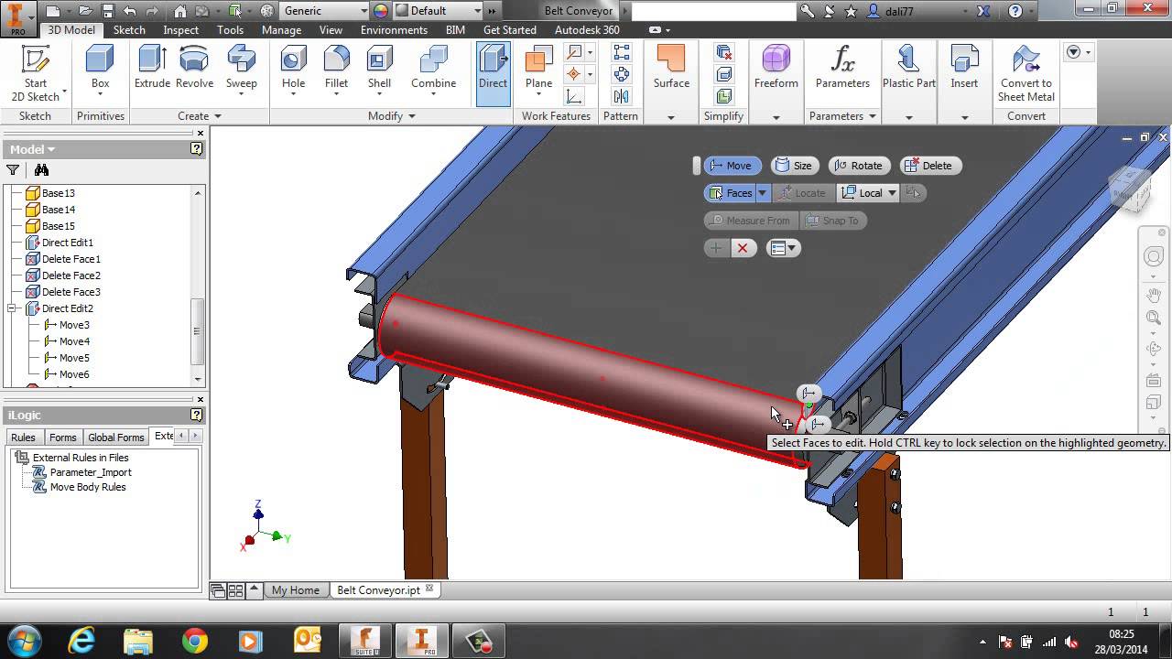Open Google Chrome from the taskbar
This screenshot has height=659, width=1172.
click(194, 641)
